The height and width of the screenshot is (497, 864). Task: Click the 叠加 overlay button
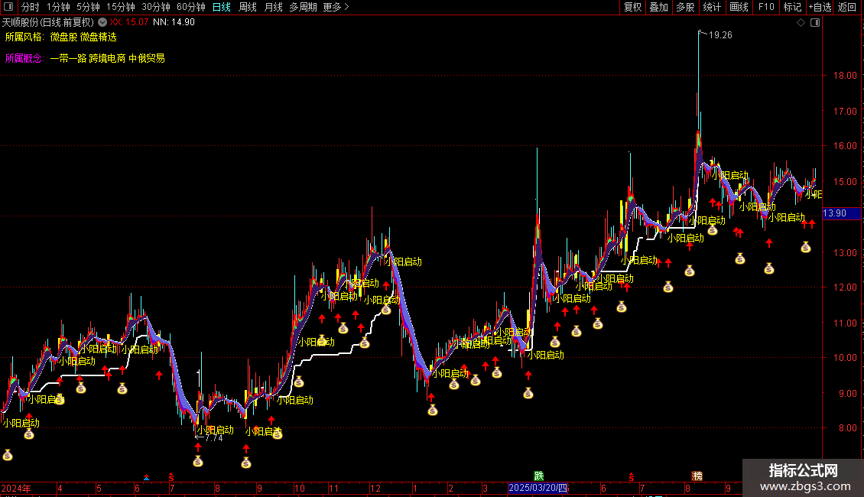click(x=658, y=7)
